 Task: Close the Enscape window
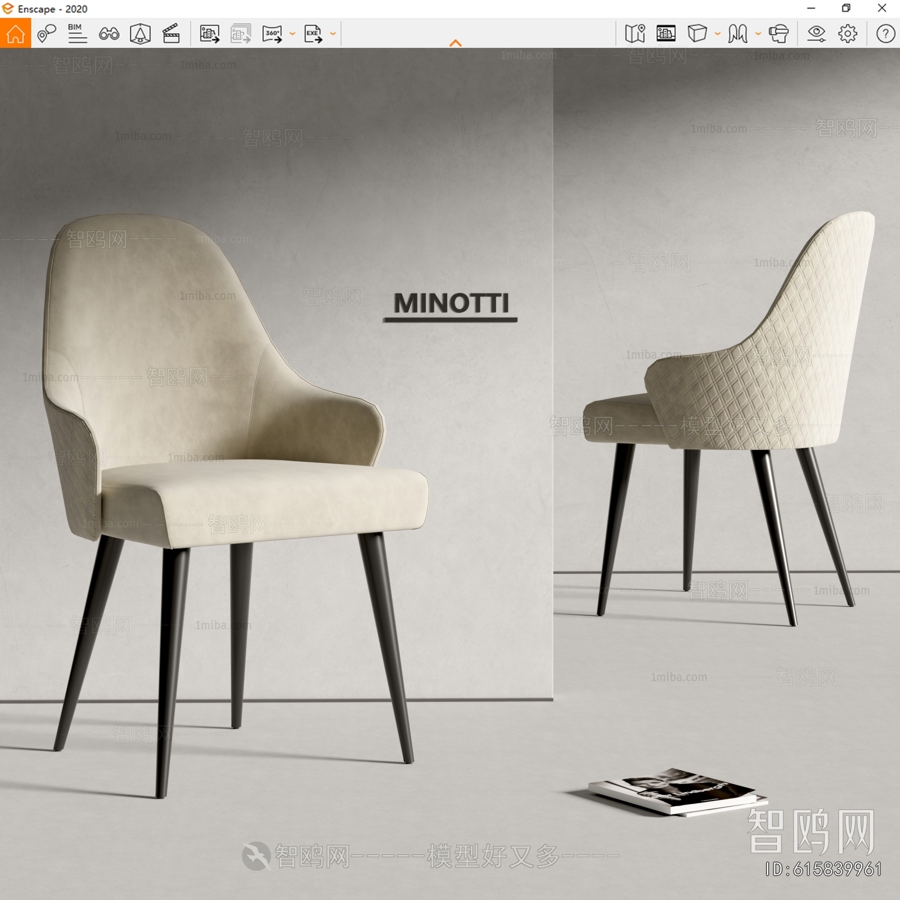882,8
